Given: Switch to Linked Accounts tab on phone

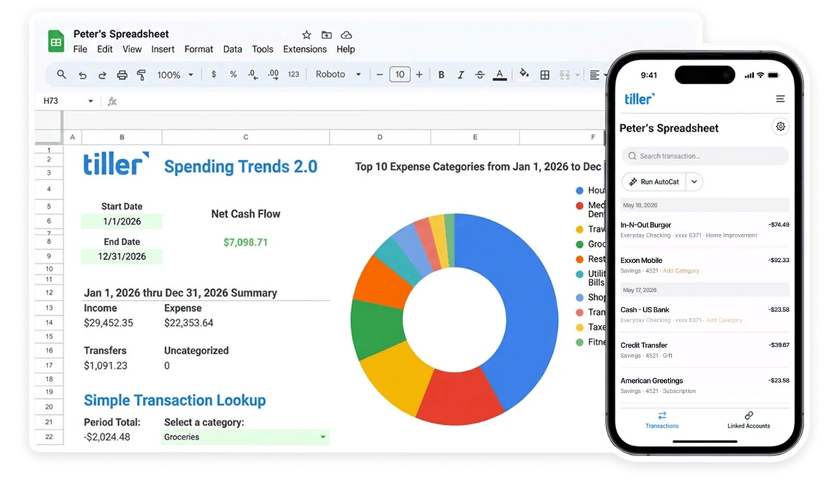Looking at the screenshot, I should click(x=748, y=420).
